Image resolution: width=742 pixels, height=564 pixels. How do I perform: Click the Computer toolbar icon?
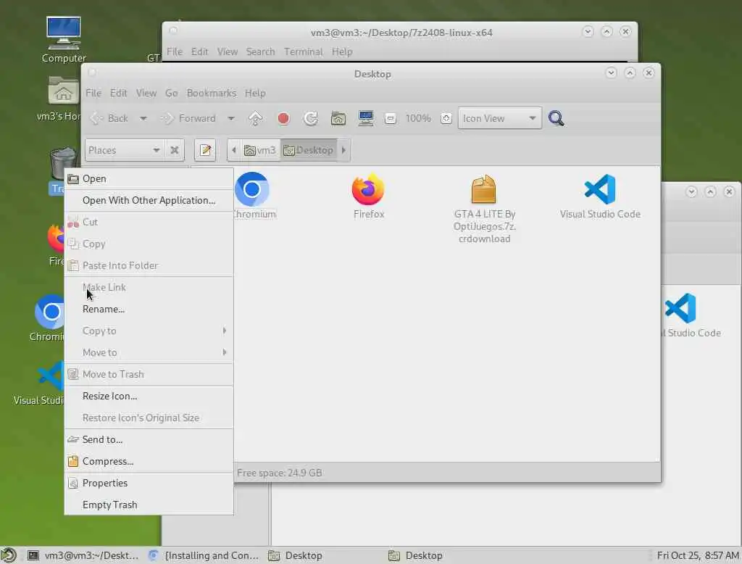[366, 118]
